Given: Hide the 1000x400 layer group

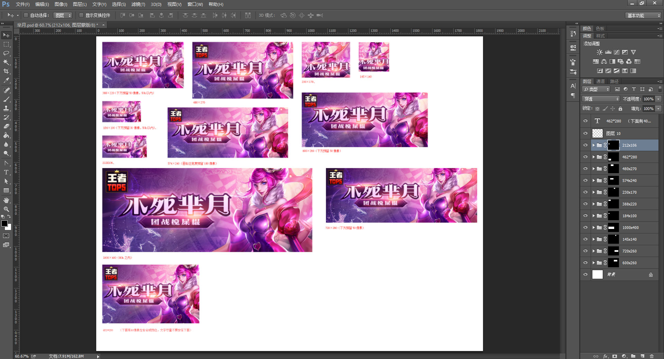Looking at the screenshot, I should click(x=585, y=228).
